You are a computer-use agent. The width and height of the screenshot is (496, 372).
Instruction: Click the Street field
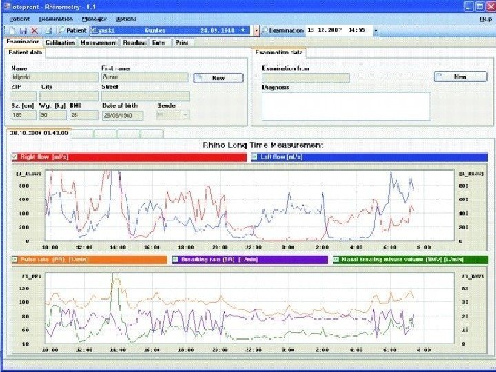[145, 96]
